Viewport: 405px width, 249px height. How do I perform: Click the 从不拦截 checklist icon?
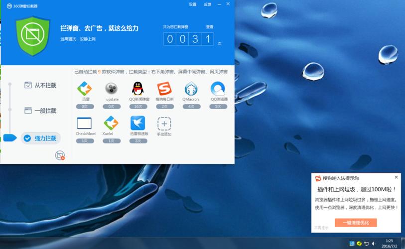tap(28, 85)
